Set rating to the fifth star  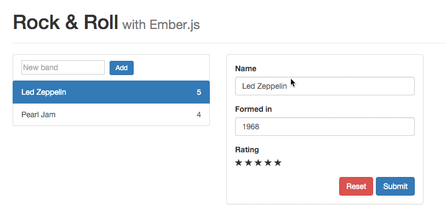[x=278, y=163]
